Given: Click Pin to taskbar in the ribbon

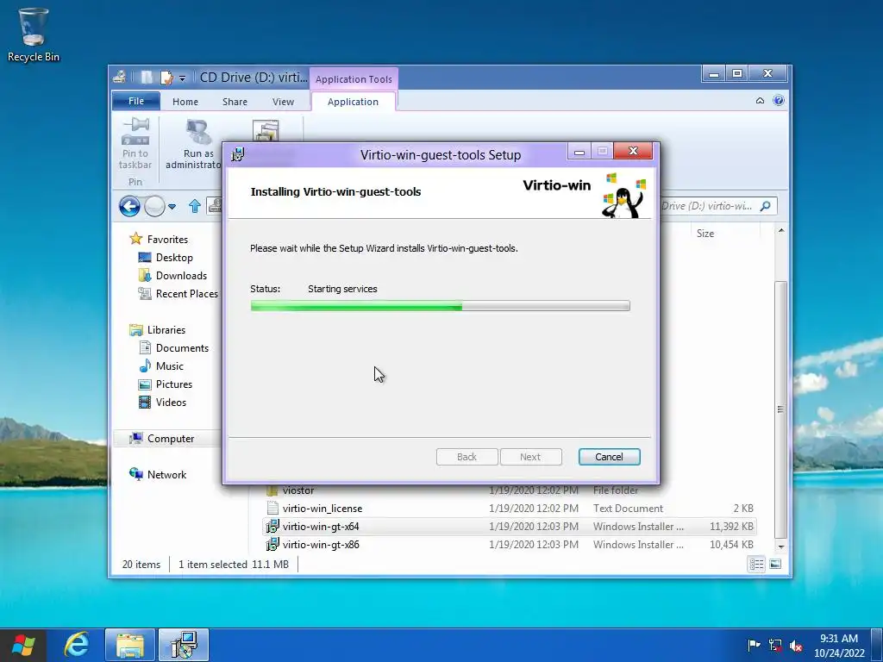Looking at the screenshot, I should [135, 144].
